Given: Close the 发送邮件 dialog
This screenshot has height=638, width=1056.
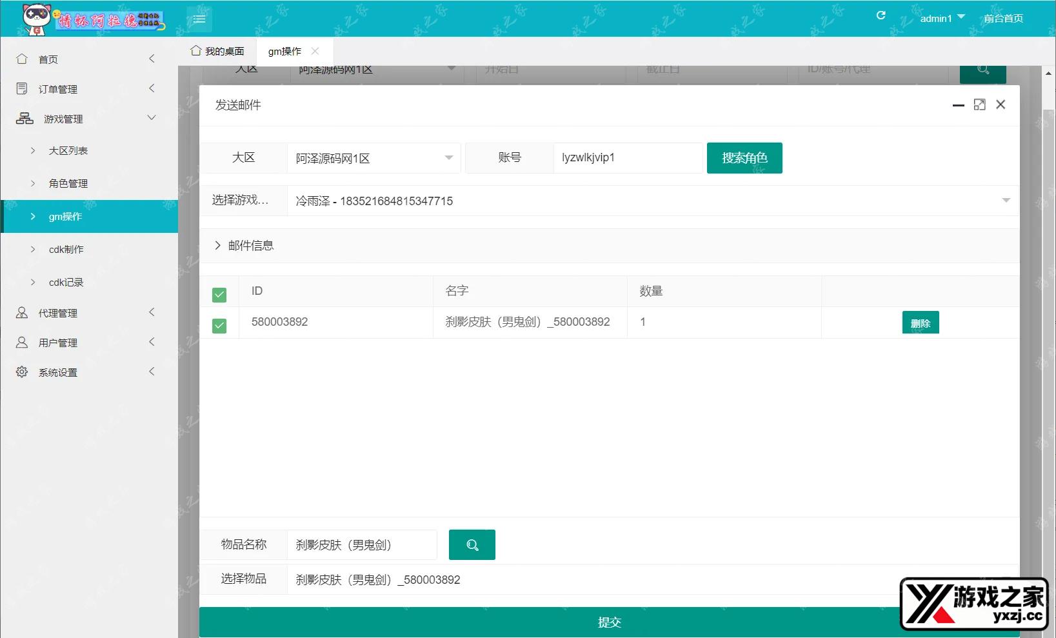Looking at the screenshot, I should 1001,105.
